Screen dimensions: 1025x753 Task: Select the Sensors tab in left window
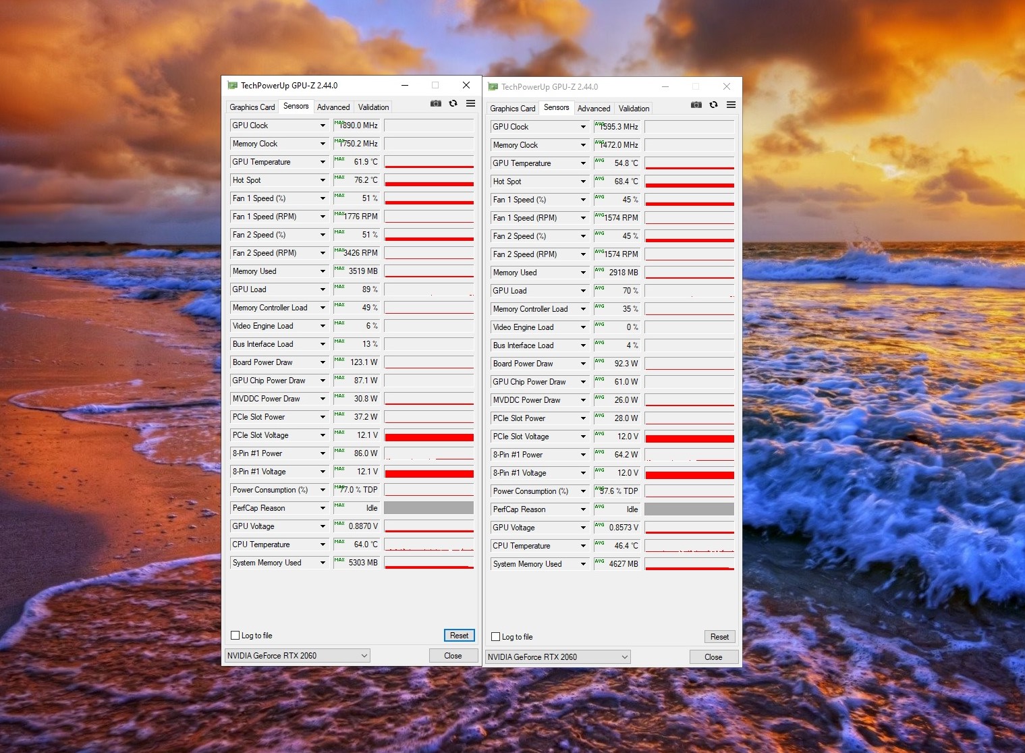(296, 106)
